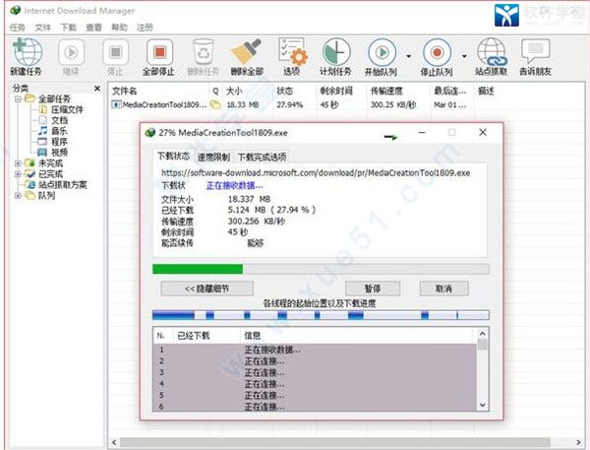Open dropdown arrow next to 开始队列
590x450 pixels.
(409, 56)
